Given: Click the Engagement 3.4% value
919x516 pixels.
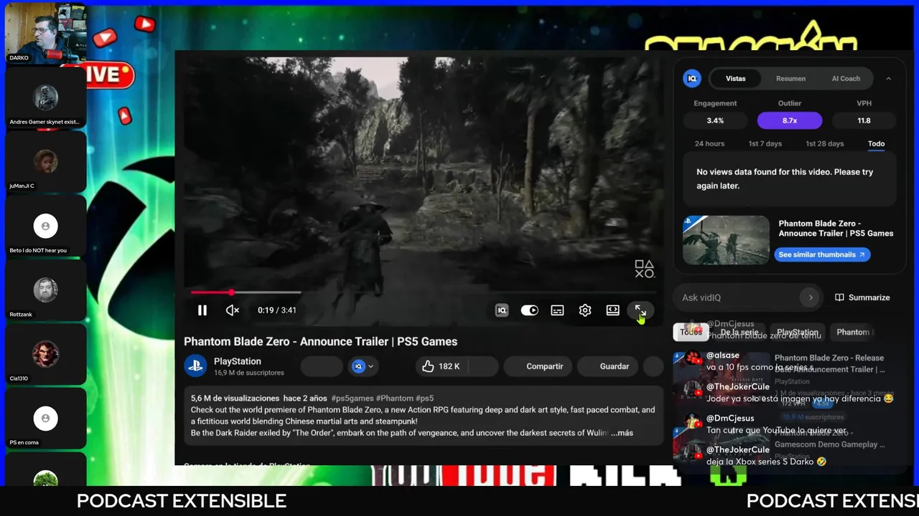Looking at the screenshot, I should click(x=715, y=120).
